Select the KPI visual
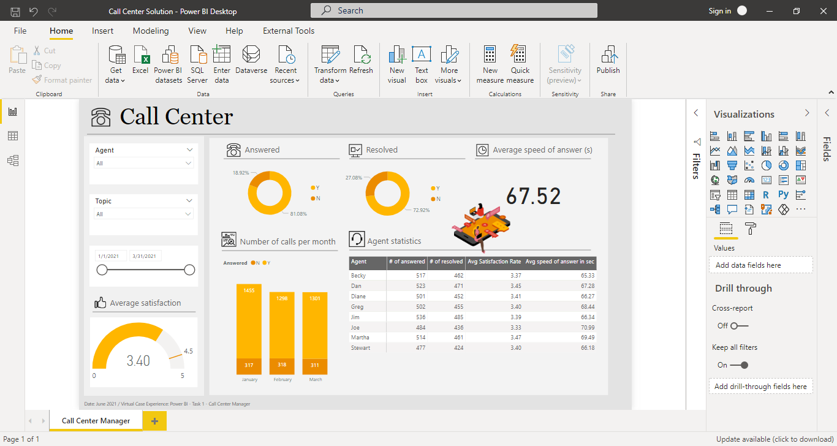The height and width of the screenshot is (446, 837). pos(801,180)
